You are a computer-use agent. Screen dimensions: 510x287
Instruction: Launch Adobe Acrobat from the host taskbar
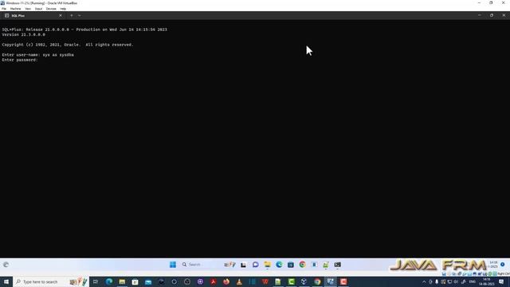point(214,281)
